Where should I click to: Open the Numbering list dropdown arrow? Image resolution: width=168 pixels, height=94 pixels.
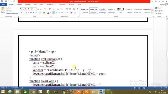click(60, 9)
